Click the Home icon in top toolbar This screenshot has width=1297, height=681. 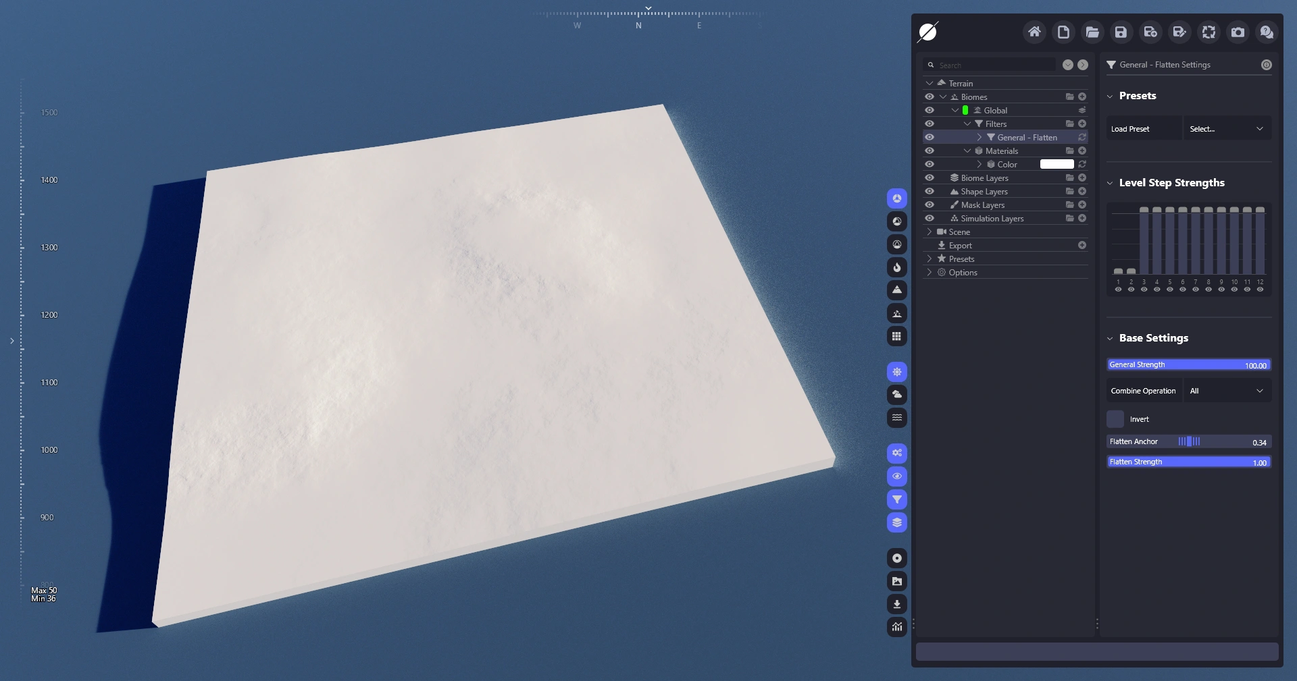pyautogui.click(x=1034, y=32)
